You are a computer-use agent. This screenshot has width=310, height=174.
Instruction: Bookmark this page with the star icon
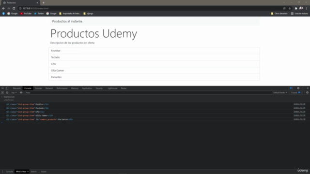pyautogui.click(x=290, y=8)
